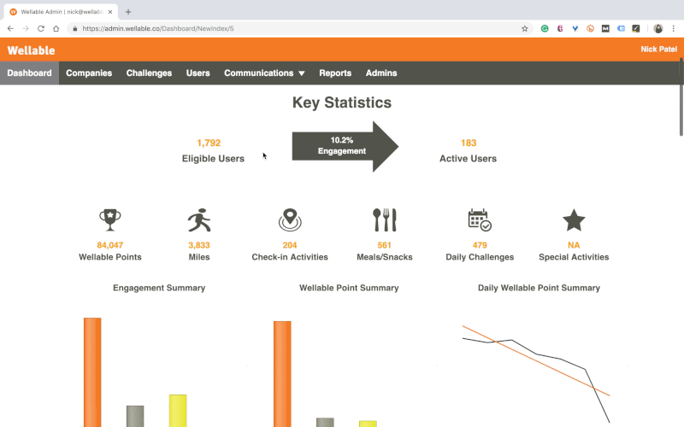The image size is (684, 427).
Task: Click the running figure Miles icon
Action: point(199,220)
